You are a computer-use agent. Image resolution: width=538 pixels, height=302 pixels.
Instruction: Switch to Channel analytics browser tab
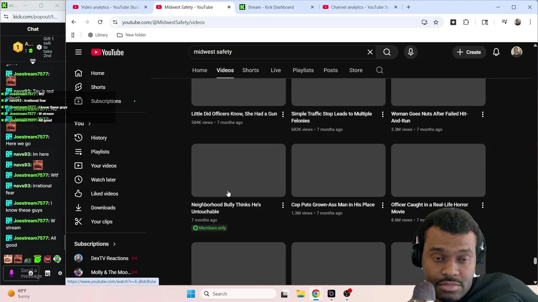360,7
